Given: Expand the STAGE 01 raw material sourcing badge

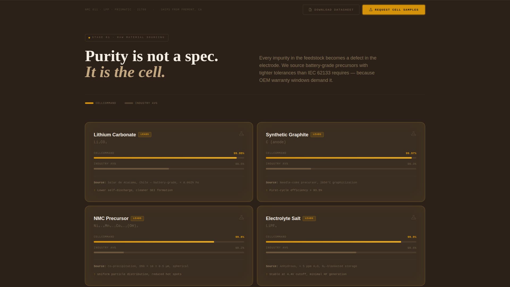Looking at the screenshot, I should (127, 37).
